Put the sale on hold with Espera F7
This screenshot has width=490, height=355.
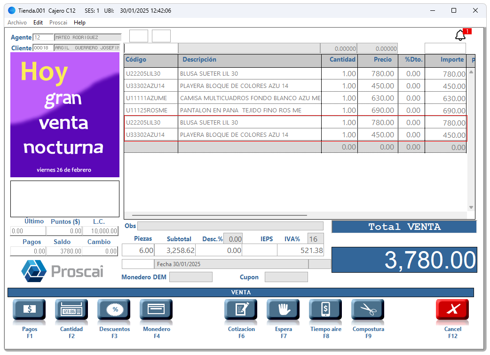point(283,310)
